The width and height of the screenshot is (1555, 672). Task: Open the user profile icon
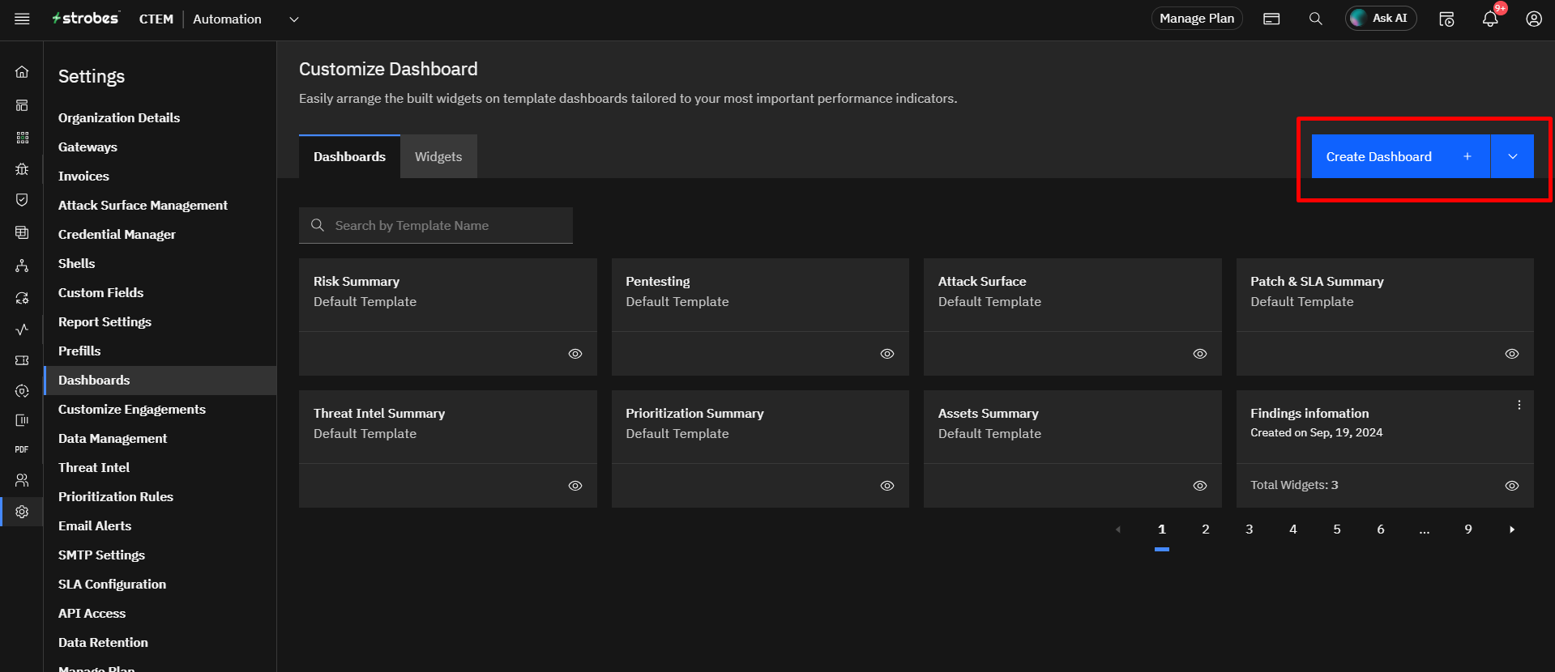[x=1533, y=19]
